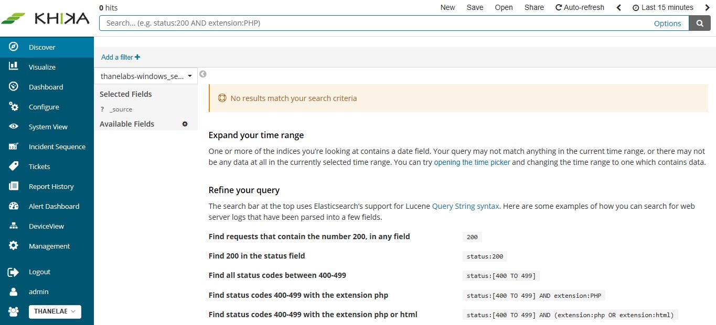Click the Configure gears icon
The image size is (716, 325).
click(14, 107)
